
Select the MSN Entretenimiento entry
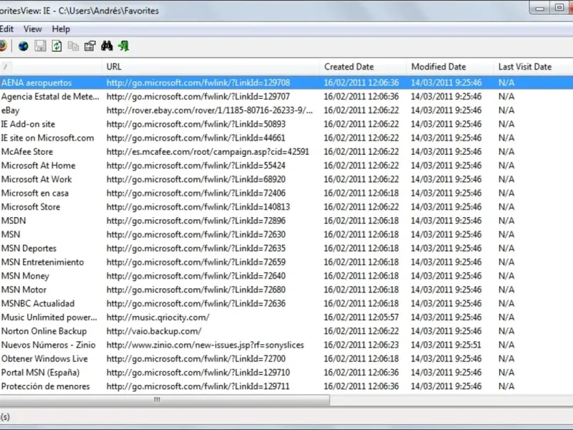[x=42, y=262]
